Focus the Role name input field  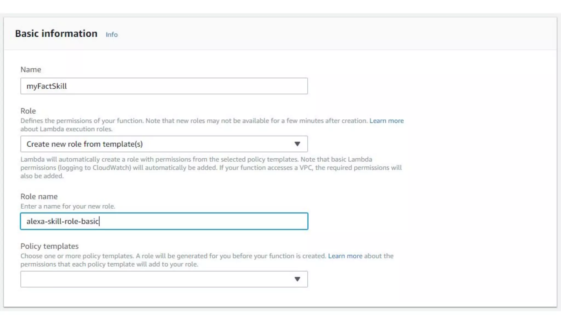pos(164,221)
